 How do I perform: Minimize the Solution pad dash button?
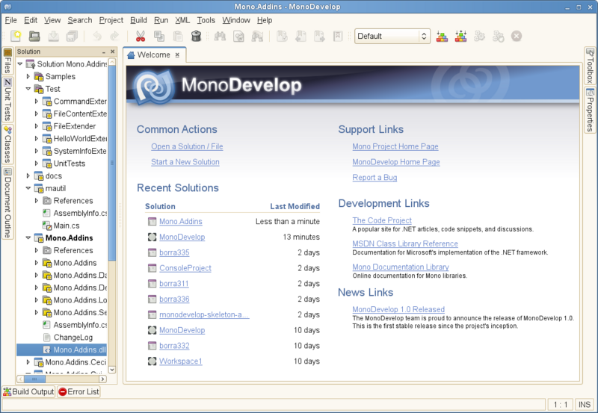tap(104, 52)
